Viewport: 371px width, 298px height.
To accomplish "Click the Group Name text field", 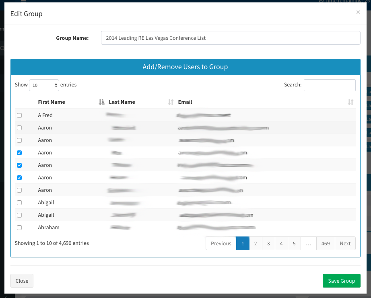I will 231,38.
